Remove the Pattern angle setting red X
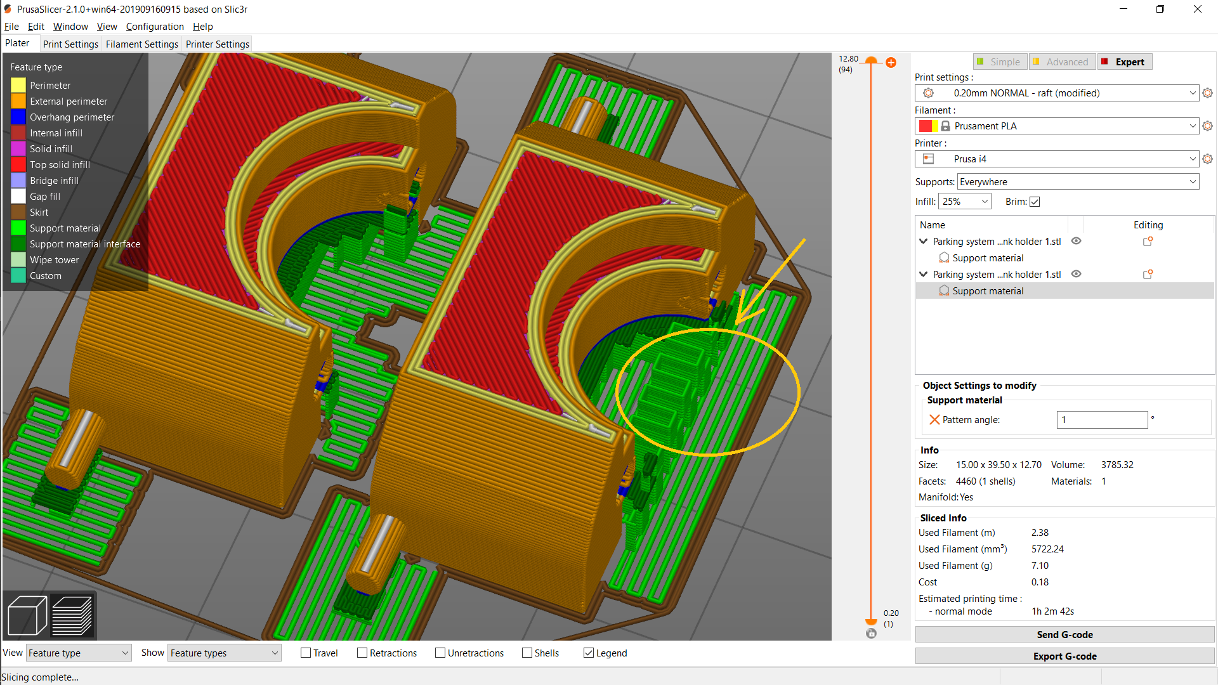 (x=934, y=420)
